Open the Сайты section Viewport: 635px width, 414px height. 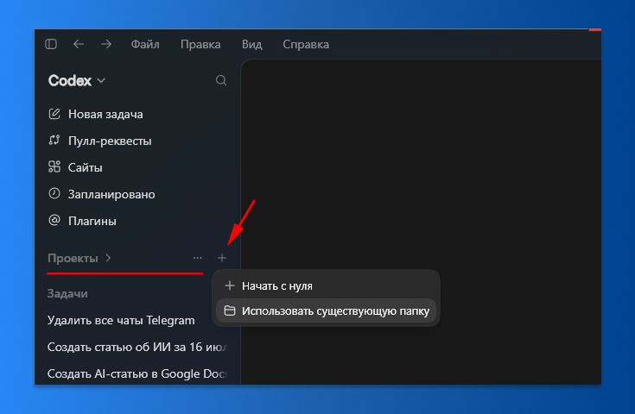[x=75, y=167]
